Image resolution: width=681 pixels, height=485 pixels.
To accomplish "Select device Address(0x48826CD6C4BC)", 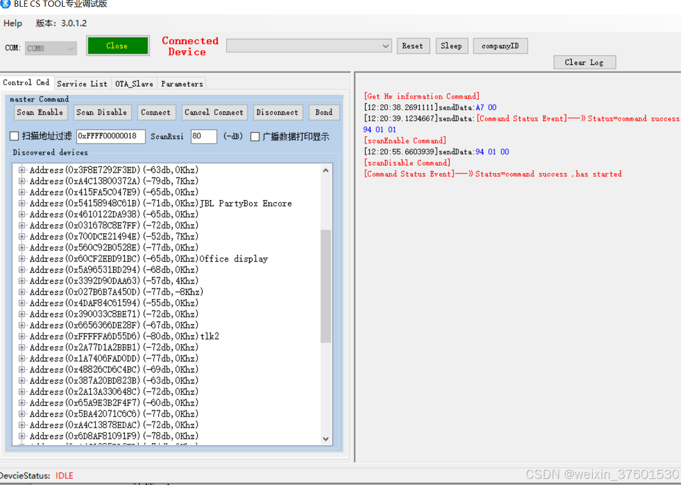I will point(114,370).
